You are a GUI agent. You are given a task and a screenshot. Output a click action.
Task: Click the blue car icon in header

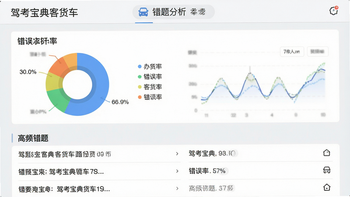click(x=143, y=12)
